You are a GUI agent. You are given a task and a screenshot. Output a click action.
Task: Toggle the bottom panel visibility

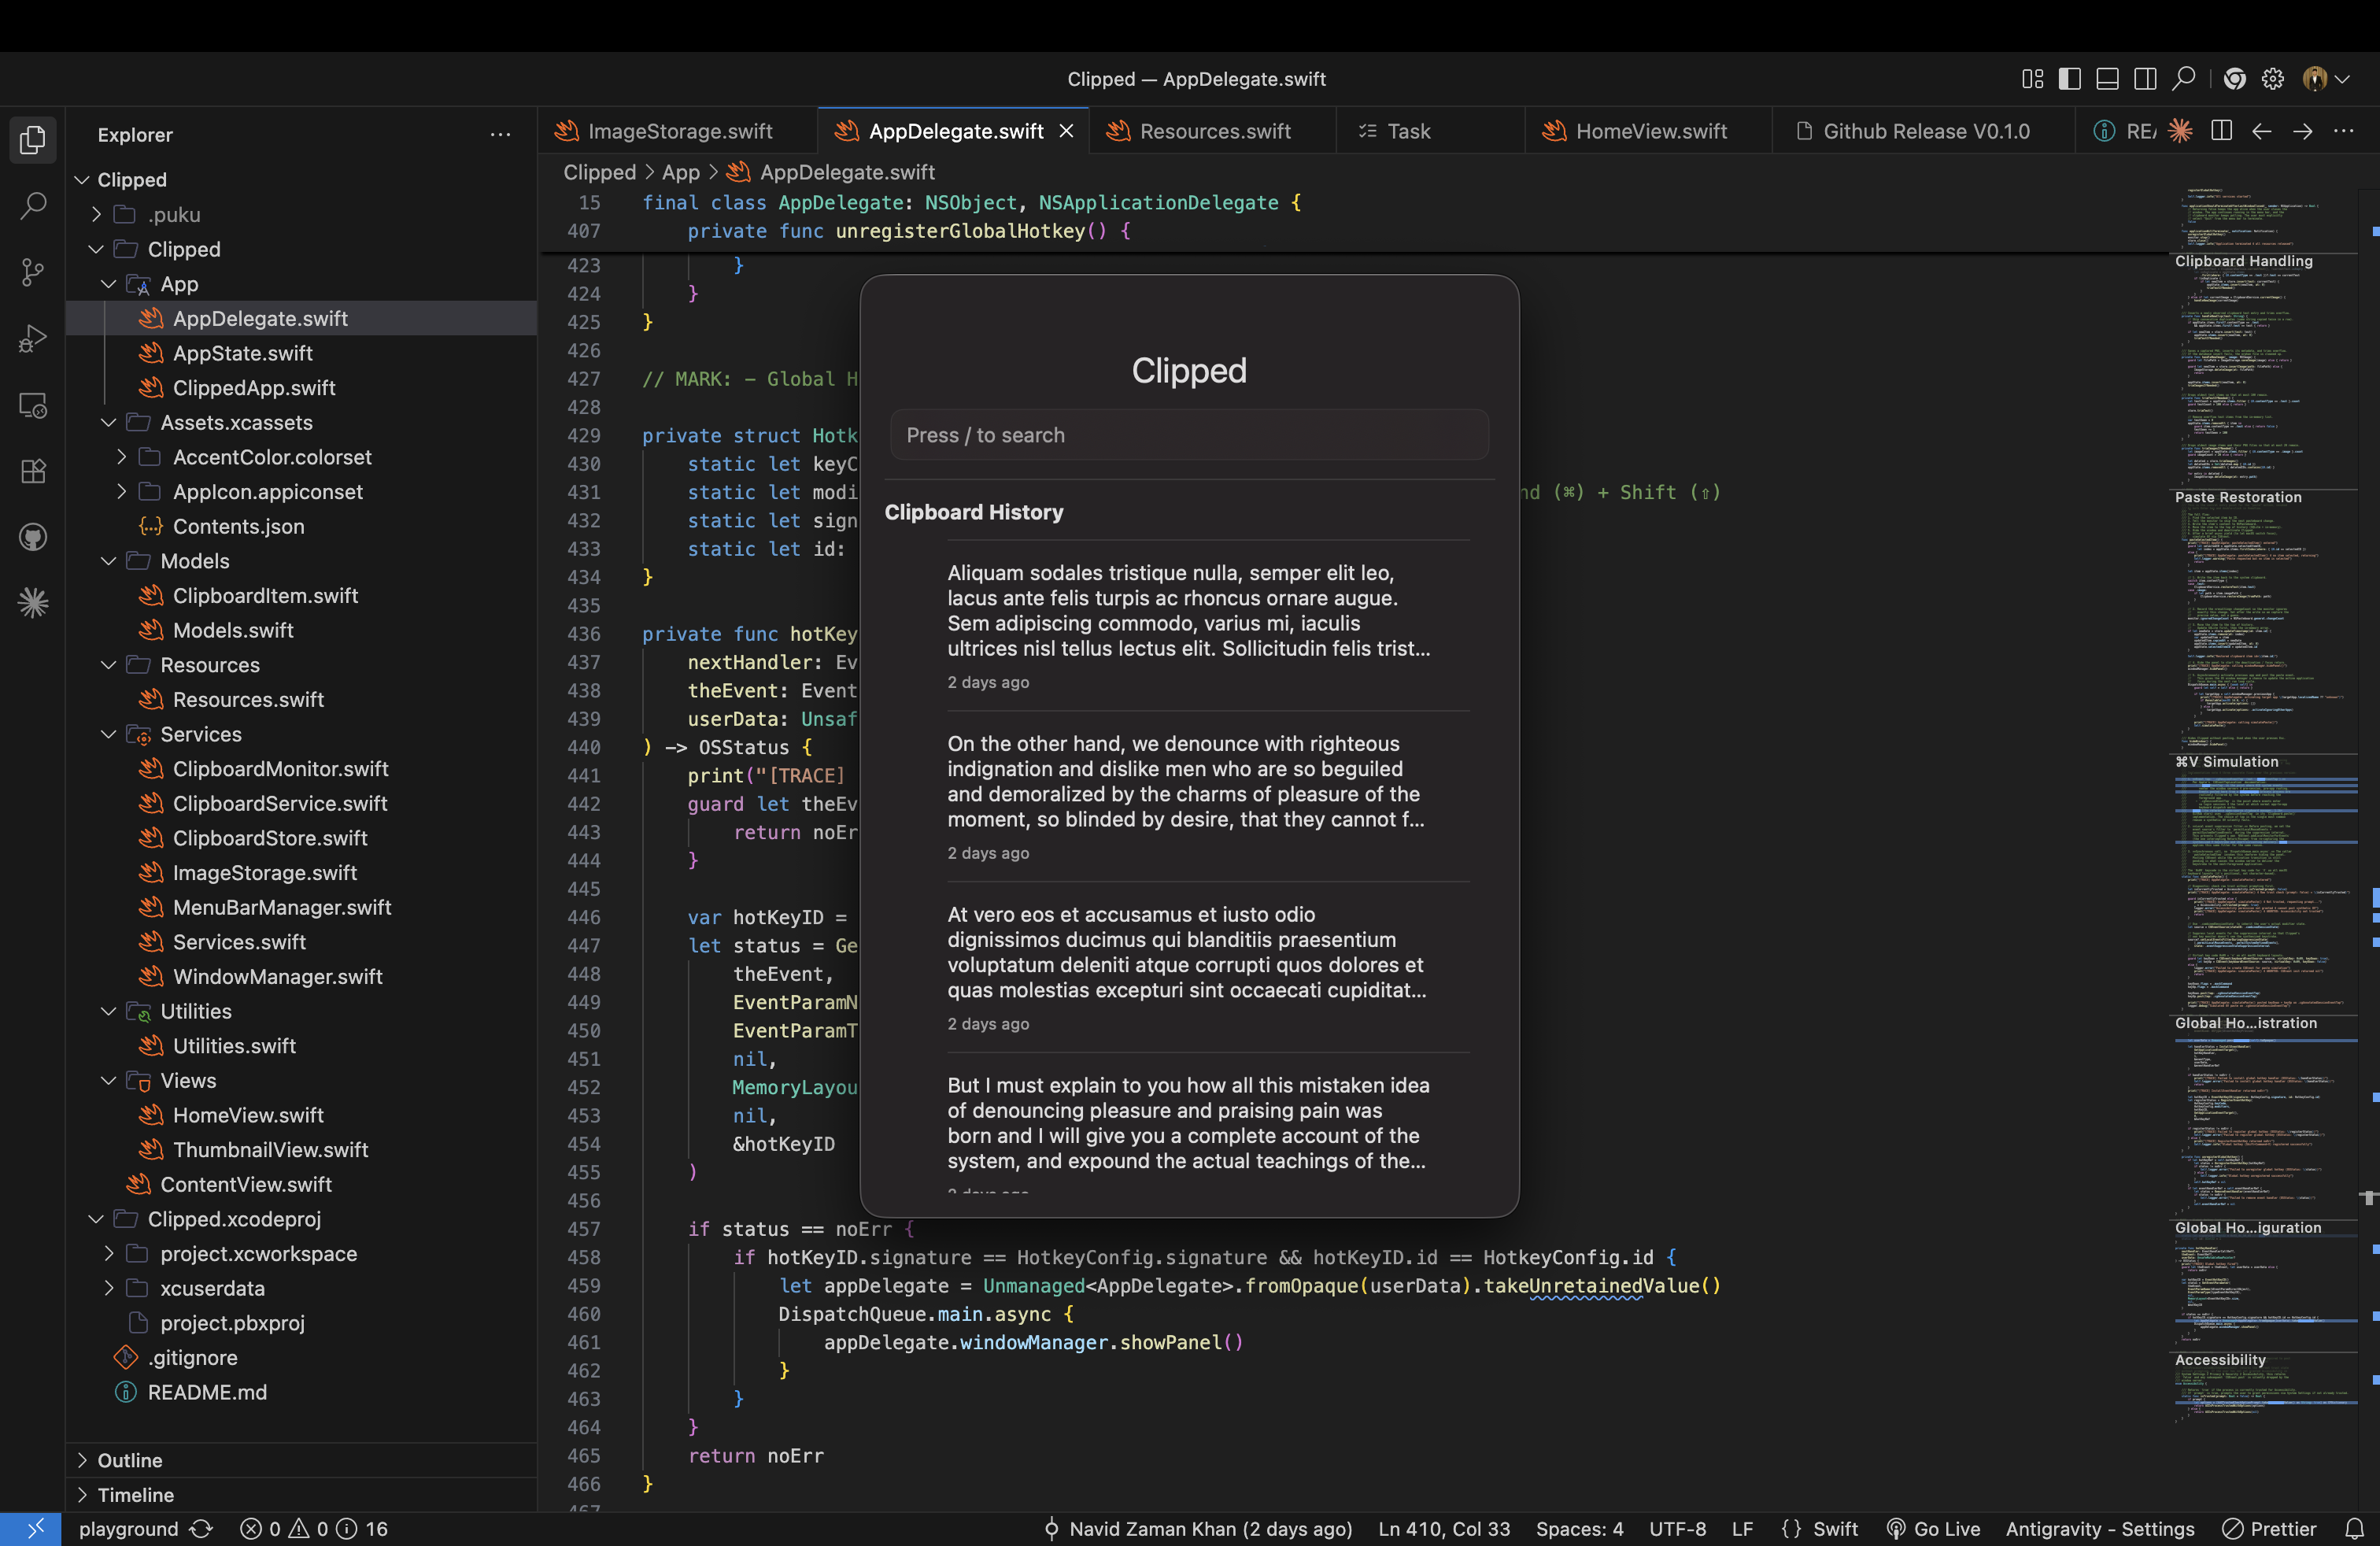[x=2107, y=79]
